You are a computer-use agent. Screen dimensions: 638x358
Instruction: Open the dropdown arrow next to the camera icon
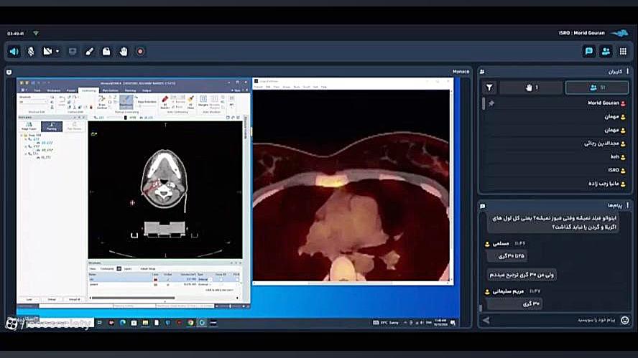[x=57, y=52]
